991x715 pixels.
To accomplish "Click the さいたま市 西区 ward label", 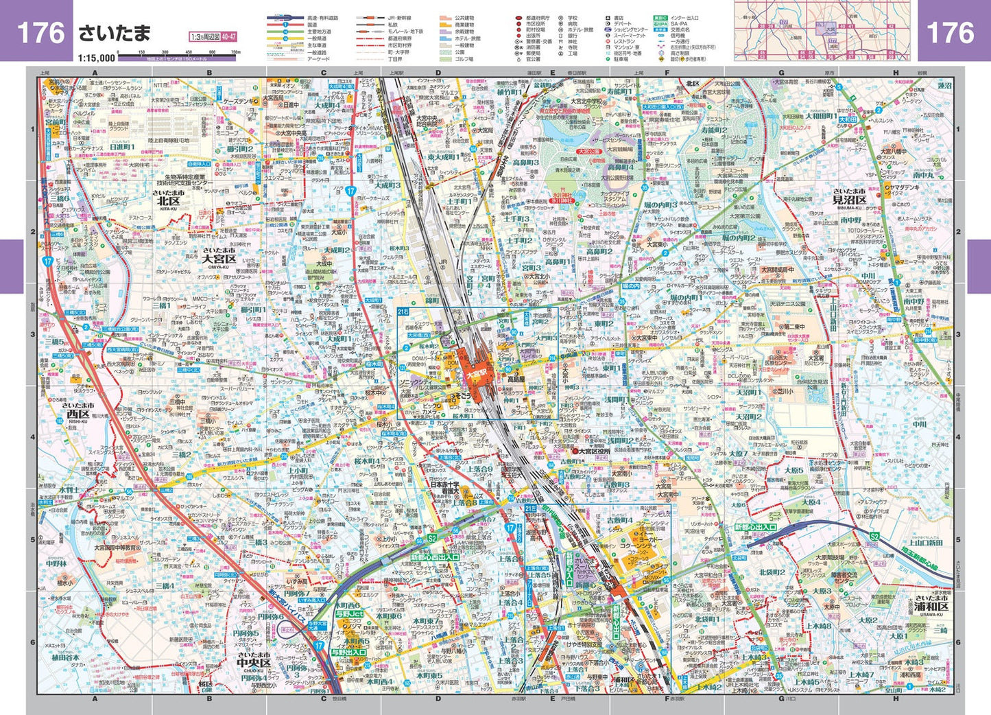I will point(76,411).
